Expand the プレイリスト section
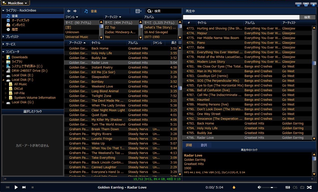This screenshot has height=192, width=318. (3, 36)
